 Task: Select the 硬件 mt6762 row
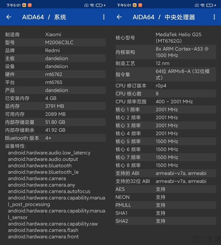[55, 74]
